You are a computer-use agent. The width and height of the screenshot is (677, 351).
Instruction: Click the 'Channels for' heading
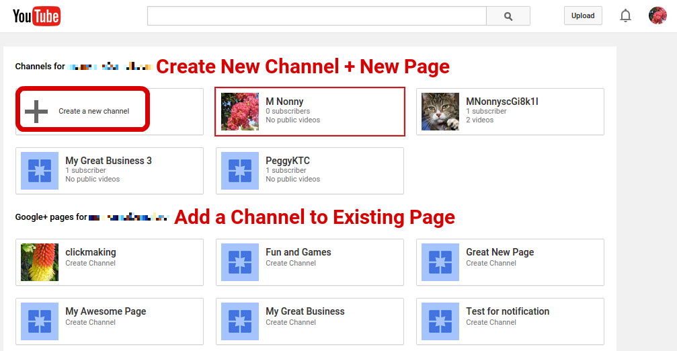tap(40, 66)
